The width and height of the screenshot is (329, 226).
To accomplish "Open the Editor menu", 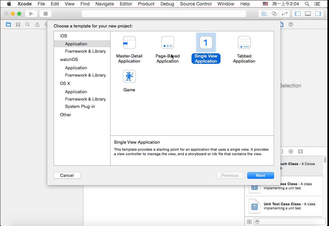I will click(126, 4).
